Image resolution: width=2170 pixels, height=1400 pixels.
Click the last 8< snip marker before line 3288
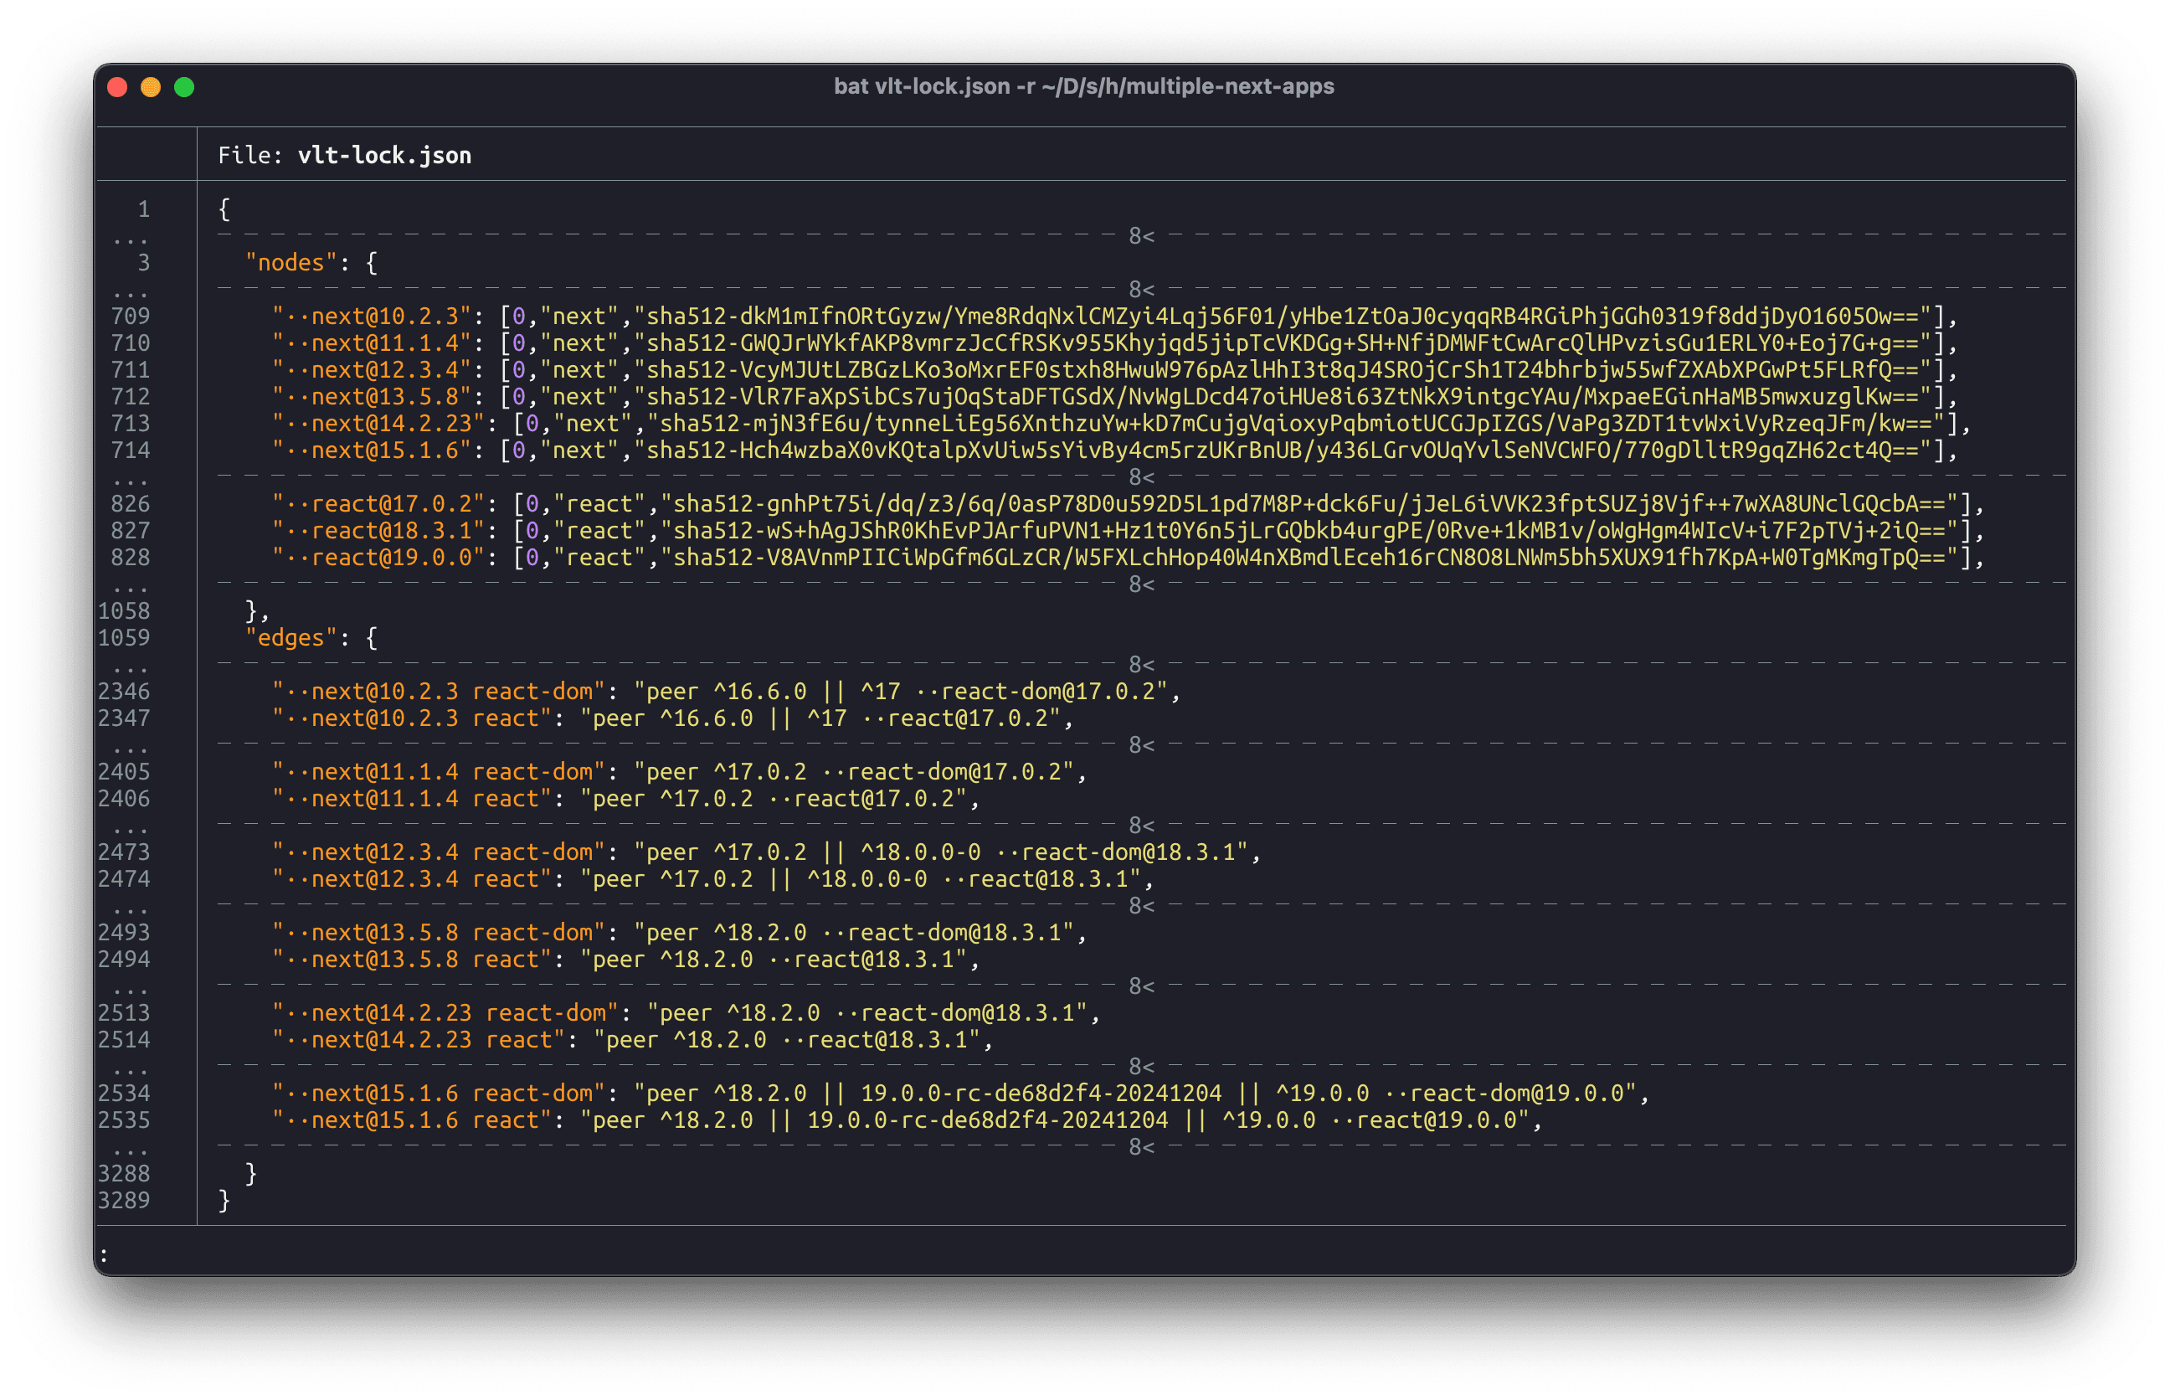[x=1139, y=1148]
